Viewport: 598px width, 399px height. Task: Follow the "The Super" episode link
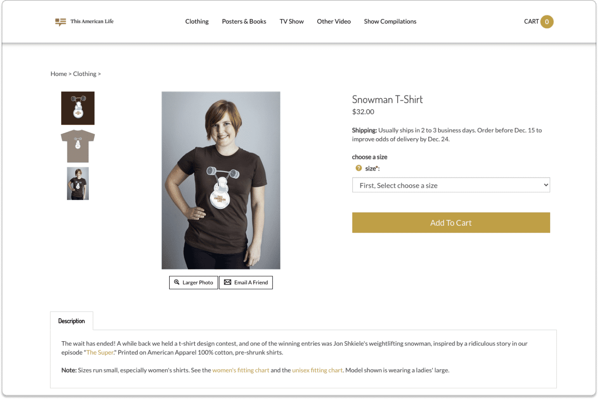pos(100,352)
